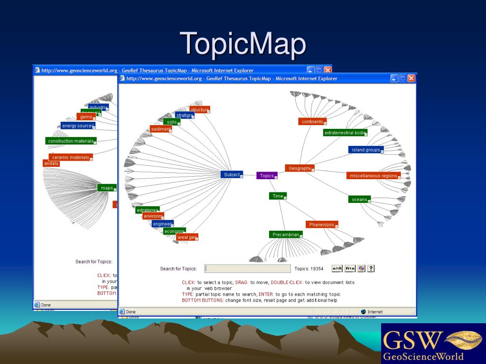Viewport: 486px width, 364px height.
Task: Collapse the oceans node using its minus box
Action: [369, 201]
